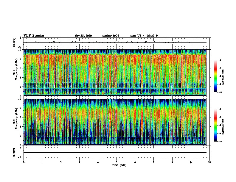The width and height of the screenshot is (236, 182).
Task: Click time axis tick label "0"
Action: pos(24,162)
